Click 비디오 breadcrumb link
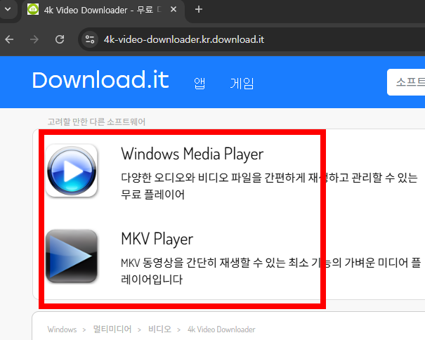The height and width of the screenshot is (340, 425). pyautogui.click(x=160, y=329)
